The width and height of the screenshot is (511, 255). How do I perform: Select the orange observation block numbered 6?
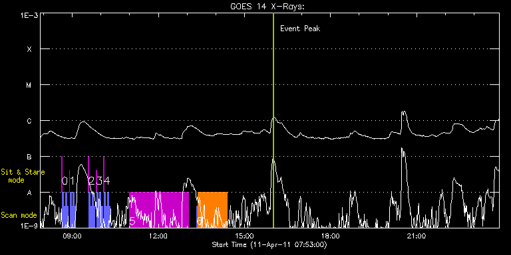(x=212, y=209)
